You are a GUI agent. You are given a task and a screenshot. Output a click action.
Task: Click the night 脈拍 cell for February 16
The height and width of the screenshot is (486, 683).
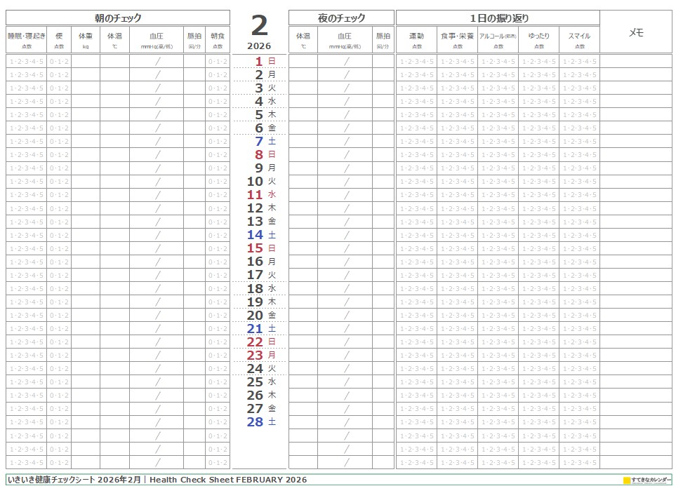[383, 262]
